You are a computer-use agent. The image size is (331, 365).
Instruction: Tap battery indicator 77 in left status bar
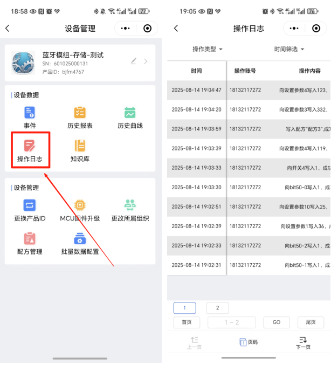(143, 11)
